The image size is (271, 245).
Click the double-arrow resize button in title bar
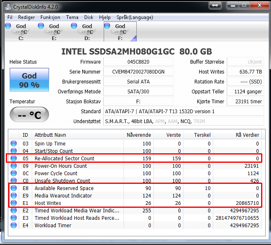pyautogui.click(x=215, y=5)
